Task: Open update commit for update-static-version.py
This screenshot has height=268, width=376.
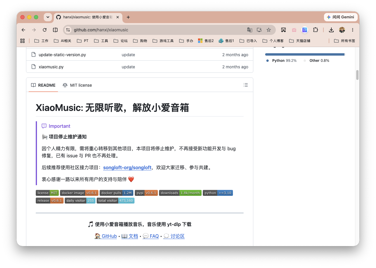Action: [x=128, y=55]
